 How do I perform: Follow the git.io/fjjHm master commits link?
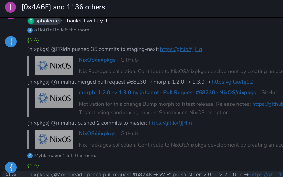click(170, 123)
